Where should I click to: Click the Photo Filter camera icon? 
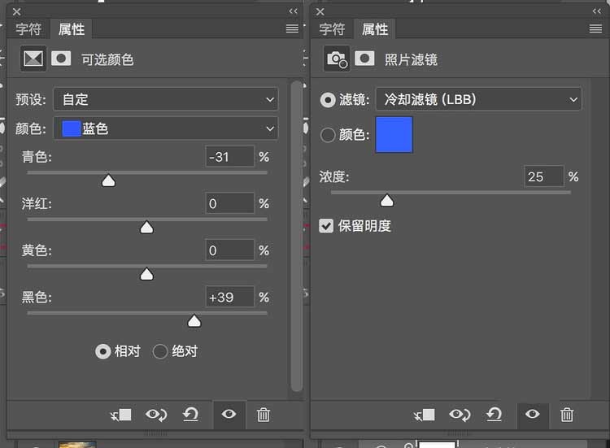[x=337, y=59]
